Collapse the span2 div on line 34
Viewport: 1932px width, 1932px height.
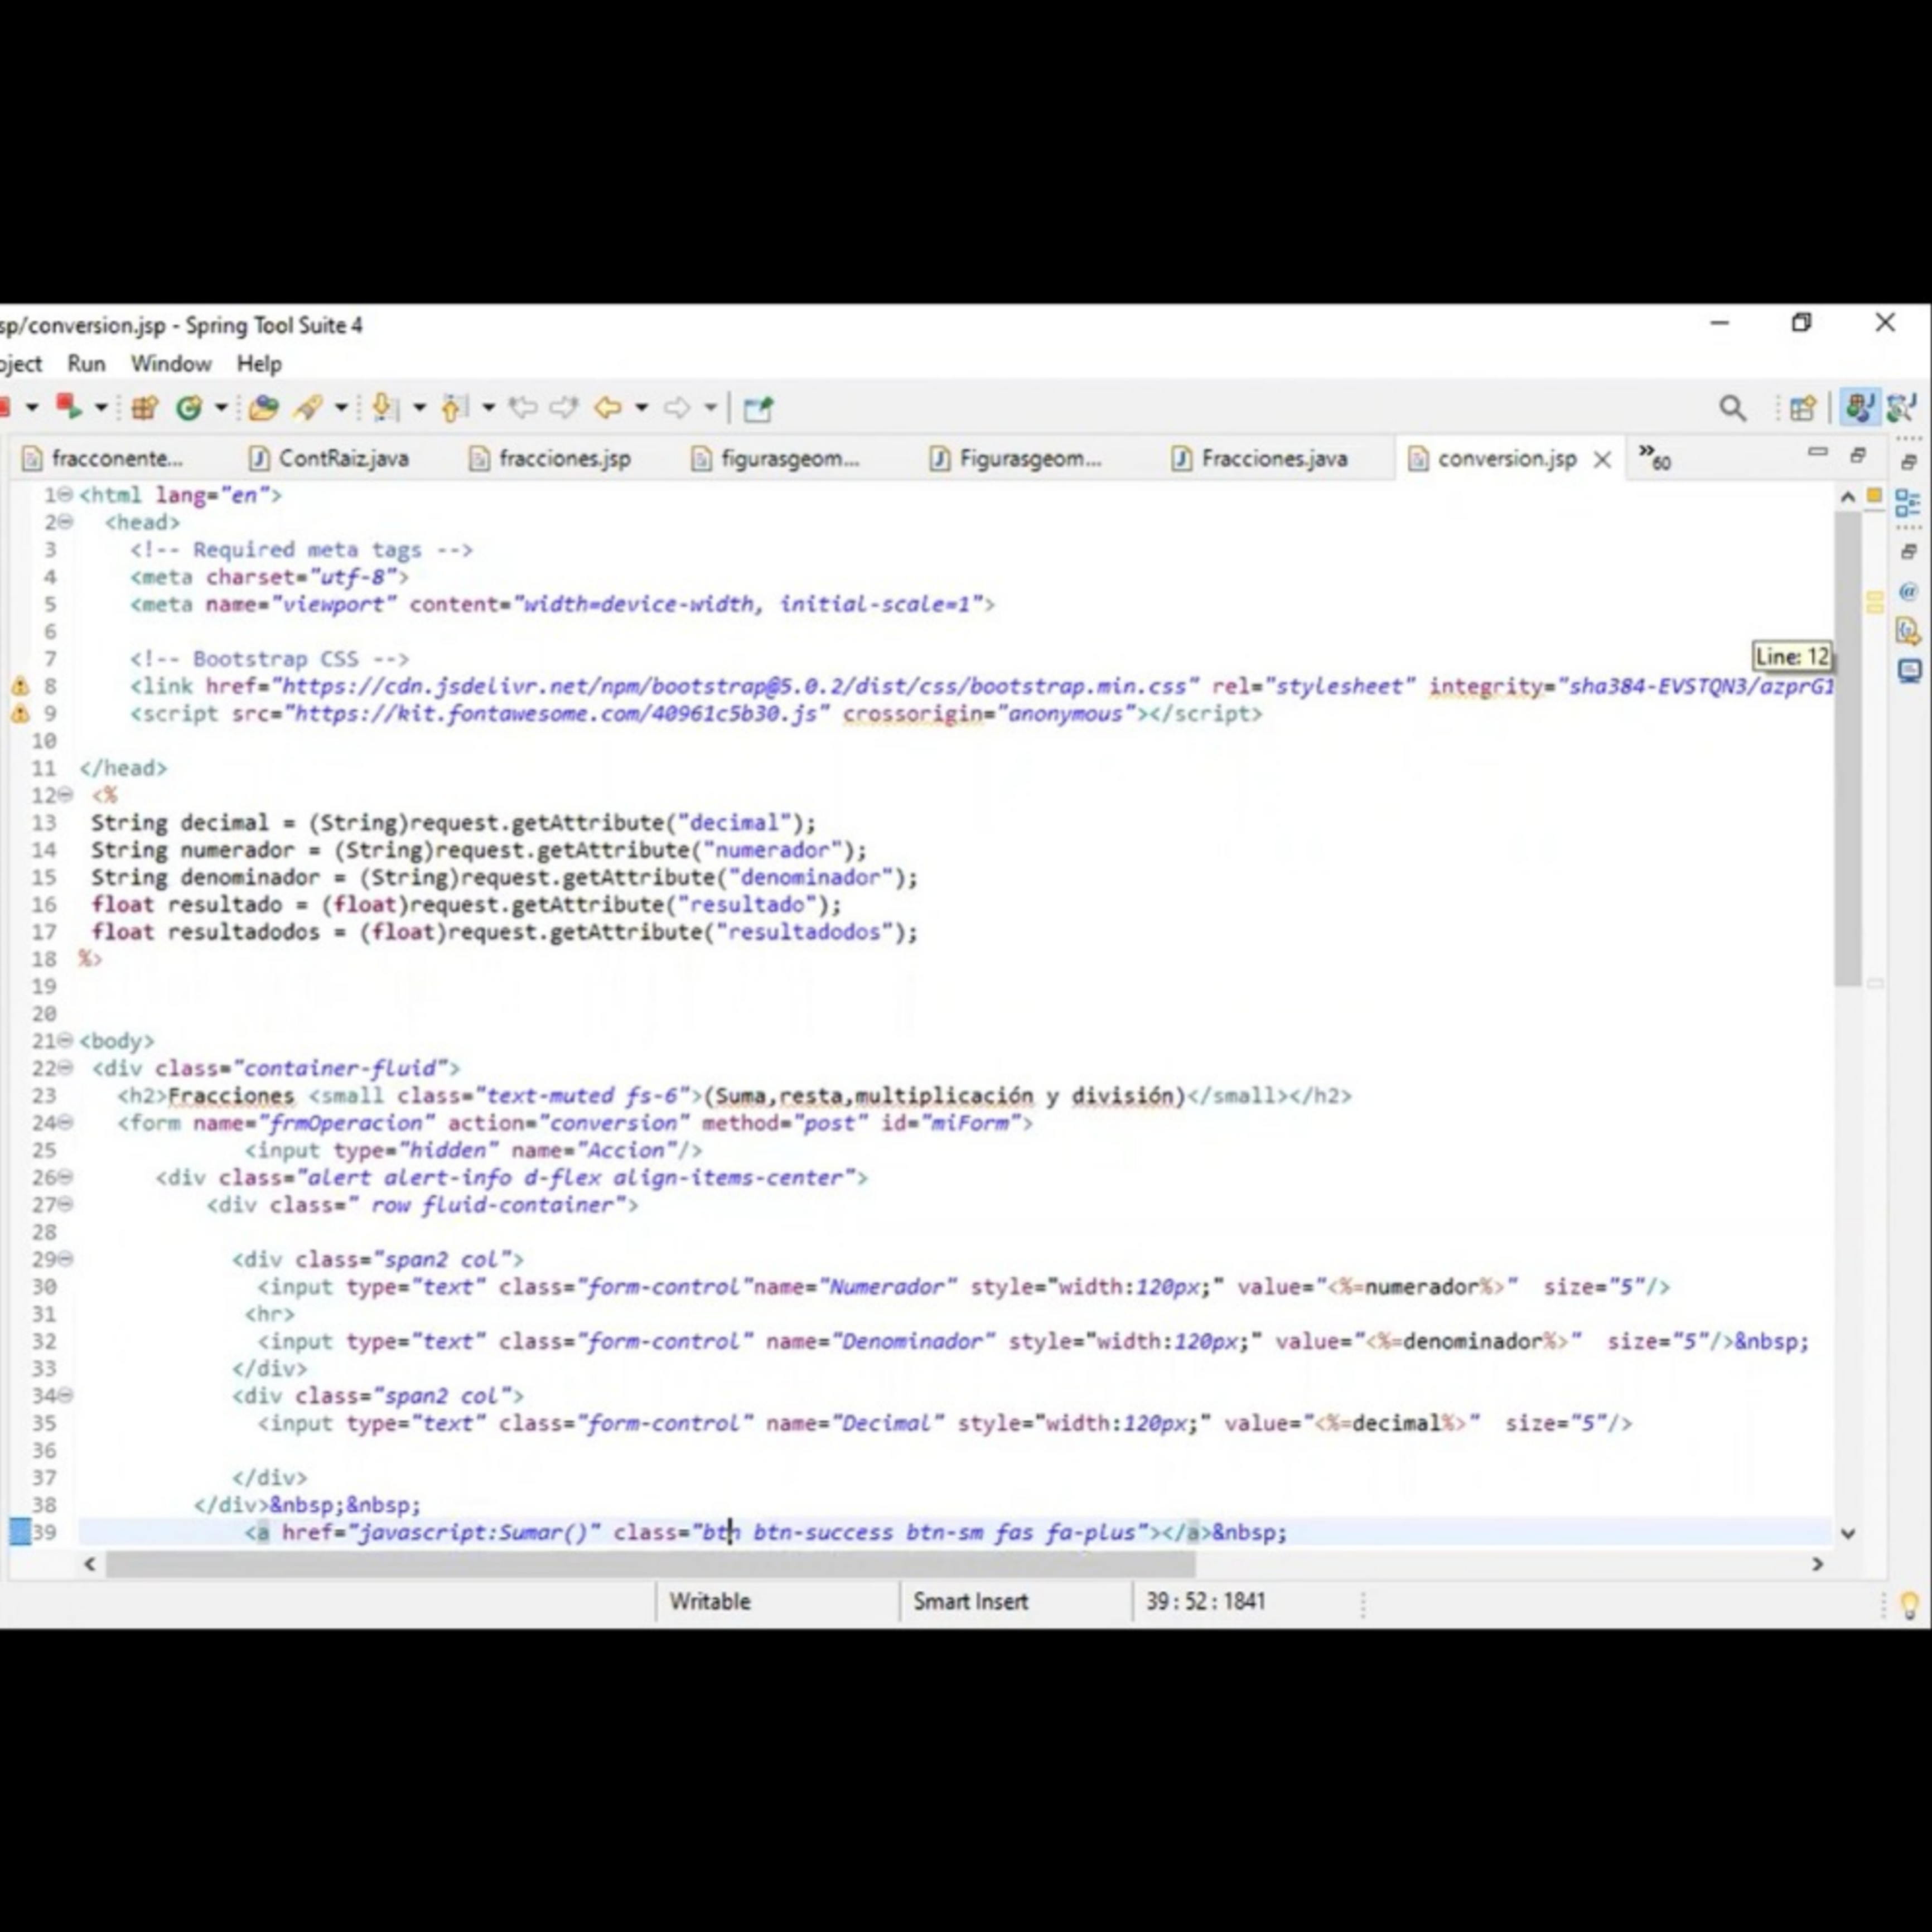(65, 1395)
